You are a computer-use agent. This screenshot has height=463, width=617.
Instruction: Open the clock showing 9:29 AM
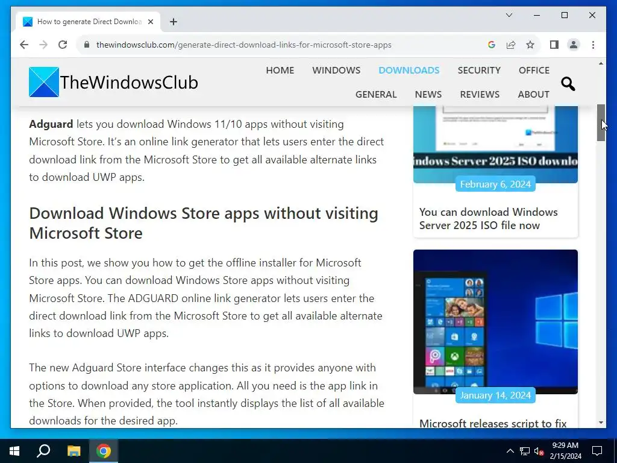coord(565,451)
